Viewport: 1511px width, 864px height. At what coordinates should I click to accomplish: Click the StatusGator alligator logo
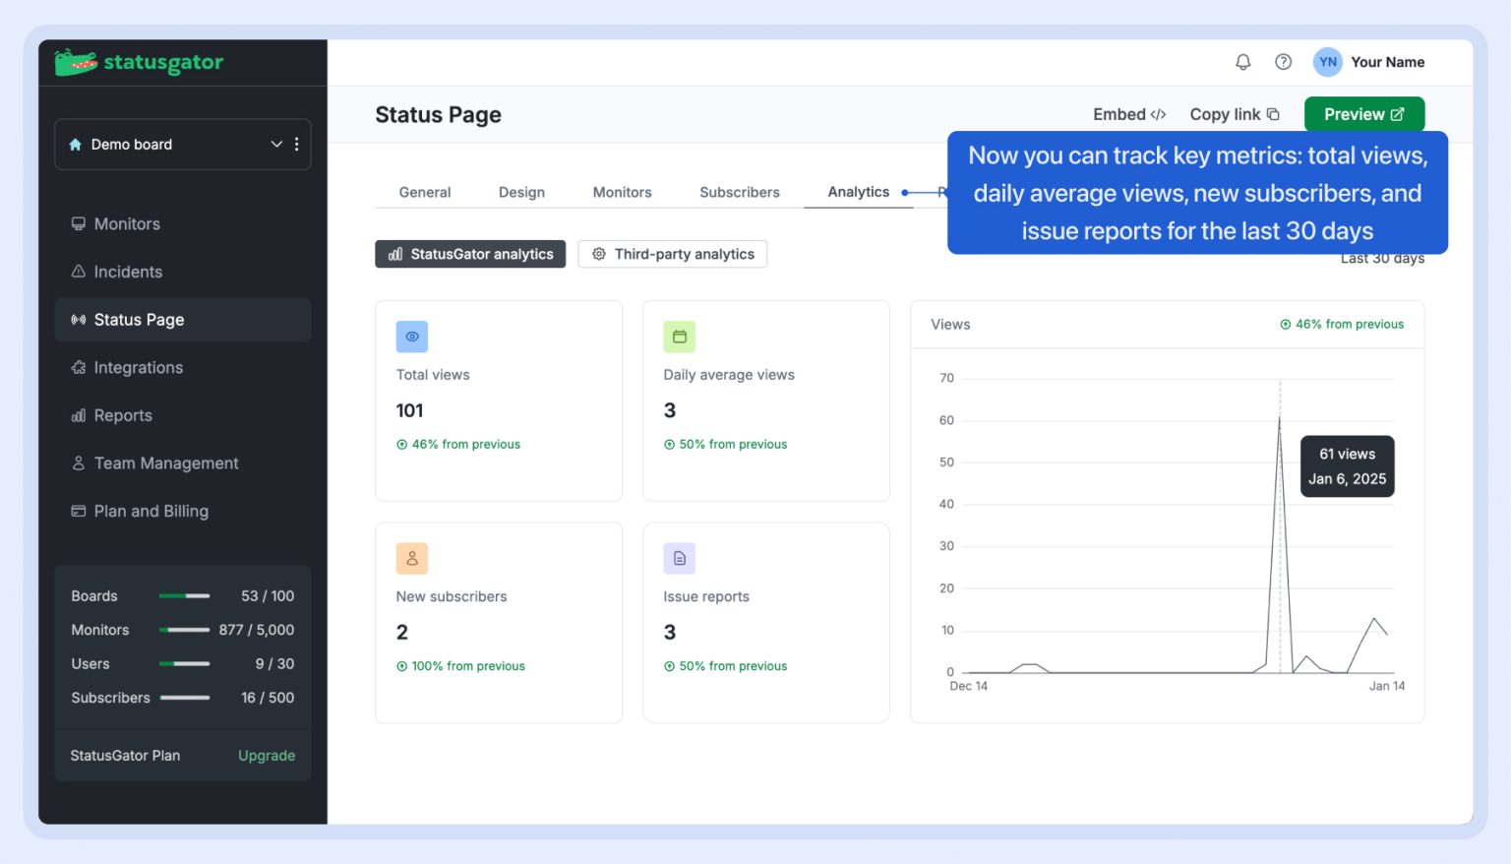point(76,63)
